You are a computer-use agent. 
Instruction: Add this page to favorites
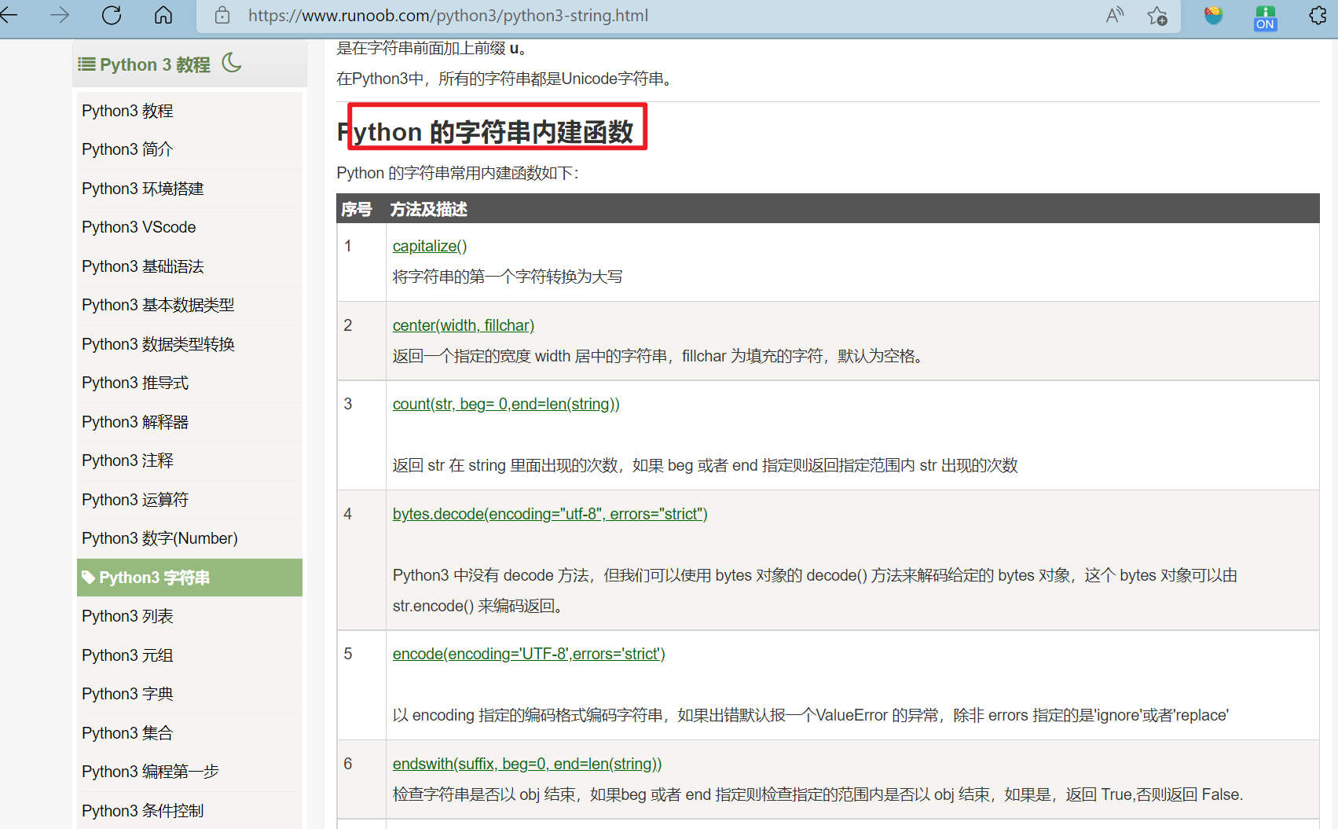(1157, 15)
